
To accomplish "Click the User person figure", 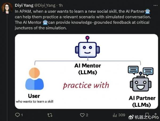I will [x=34, y=79].
